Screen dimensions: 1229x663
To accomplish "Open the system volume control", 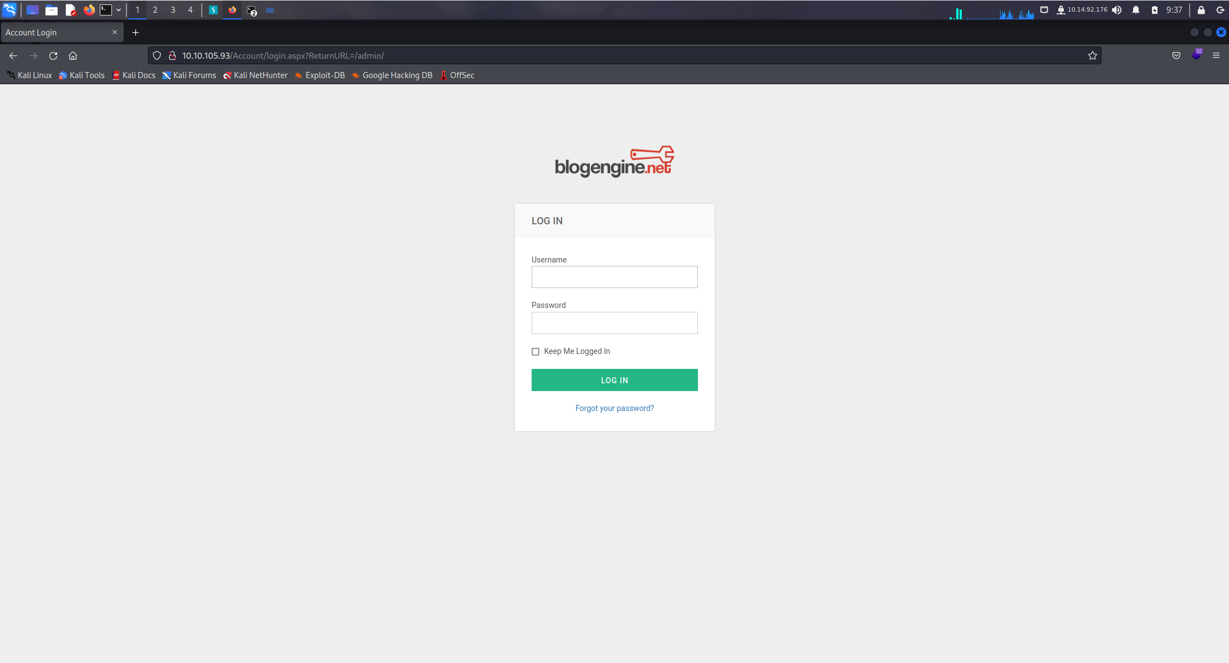I will [x=1116, y=10].
